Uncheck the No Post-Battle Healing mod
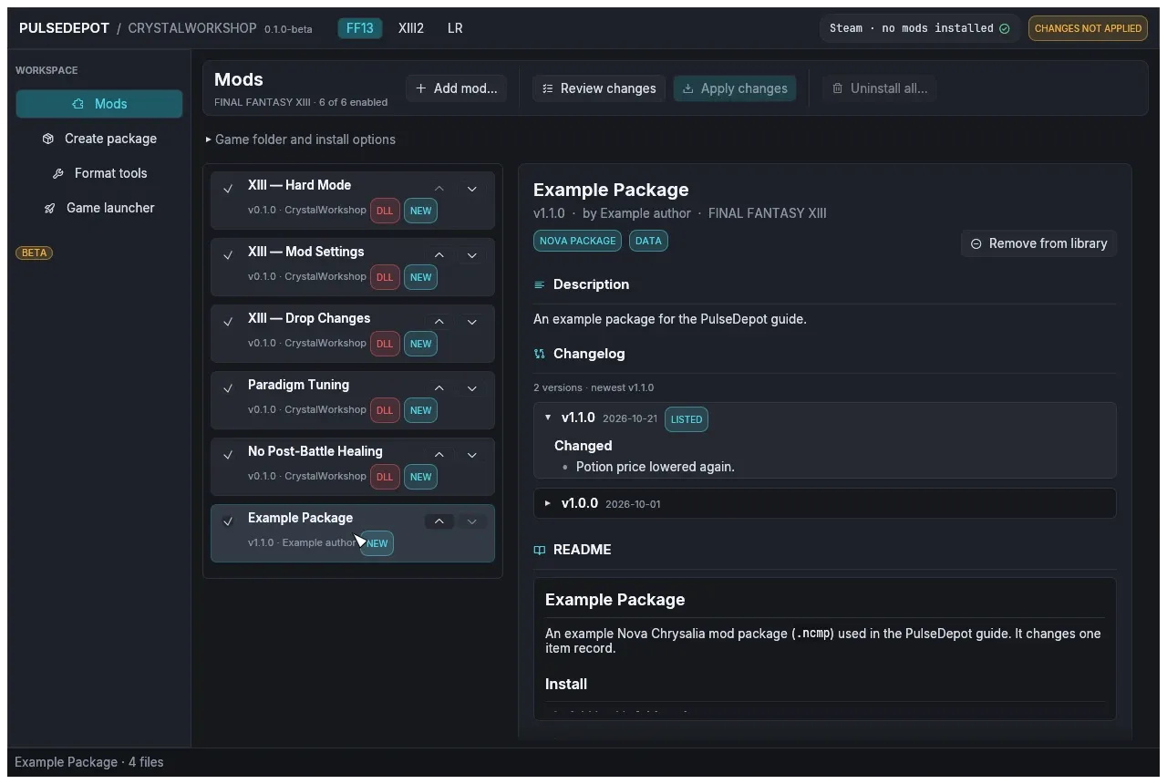 [228, 456]
